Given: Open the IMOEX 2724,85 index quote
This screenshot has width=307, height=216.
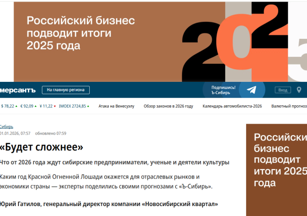Looking at the screenshot, I should (72, 106).
